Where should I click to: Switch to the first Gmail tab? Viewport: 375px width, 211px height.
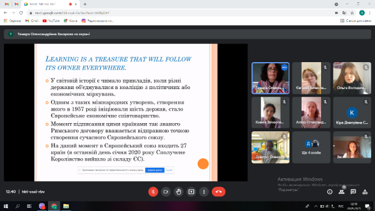pyautogui.click(x=7, y=4)
